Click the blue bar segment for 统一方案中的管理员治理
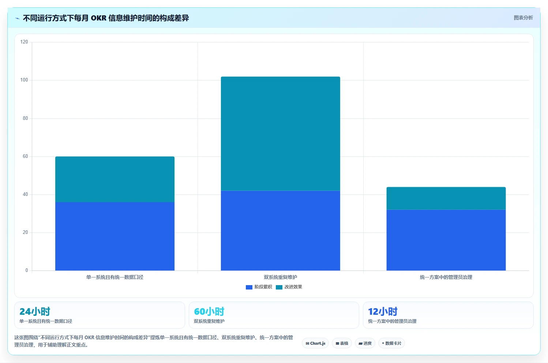The width and height of the screenshot is (548, 363). [446, 240]
